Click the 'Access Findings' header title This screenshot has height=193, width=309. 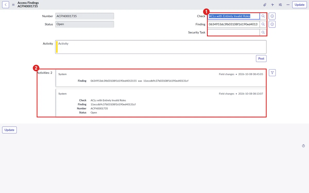click(28, 3)
